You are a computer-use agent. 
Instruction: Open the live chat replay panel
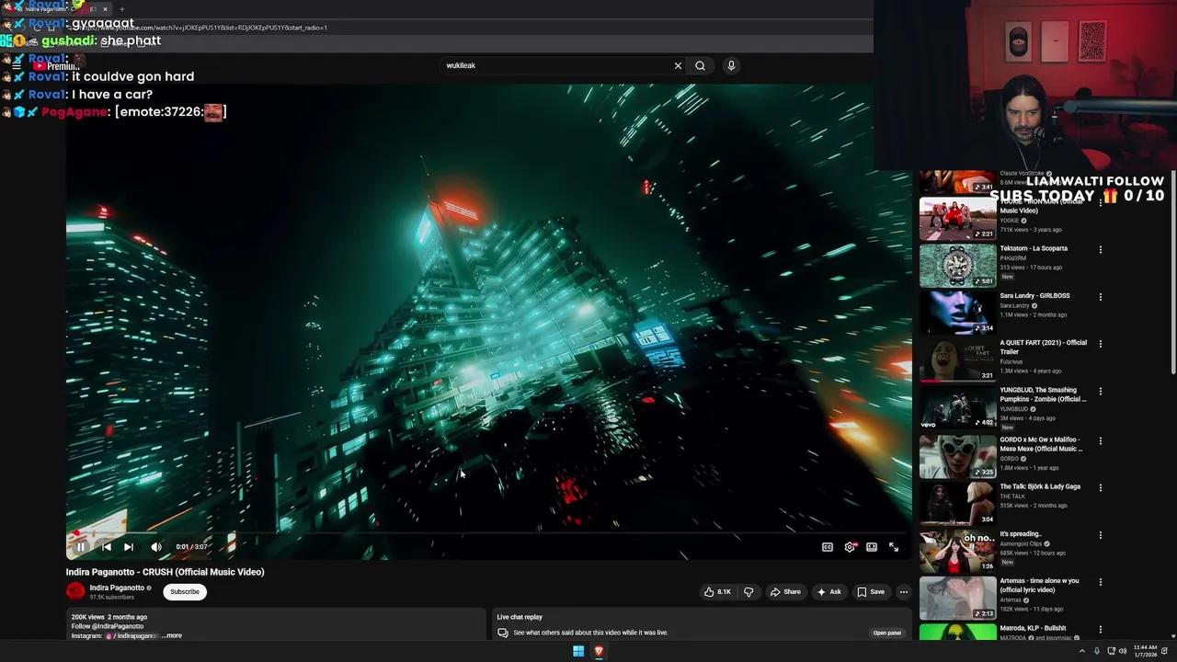point(887,633)
